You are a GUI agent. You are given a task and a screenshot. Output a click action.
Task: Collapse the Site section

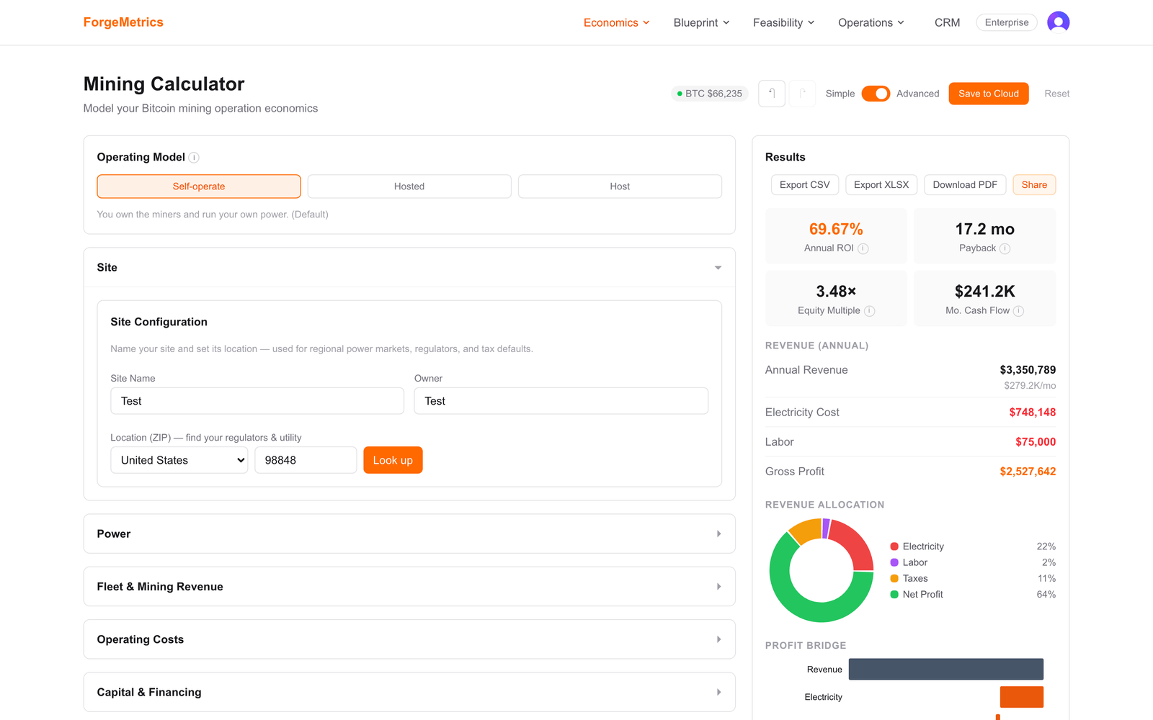409,268
